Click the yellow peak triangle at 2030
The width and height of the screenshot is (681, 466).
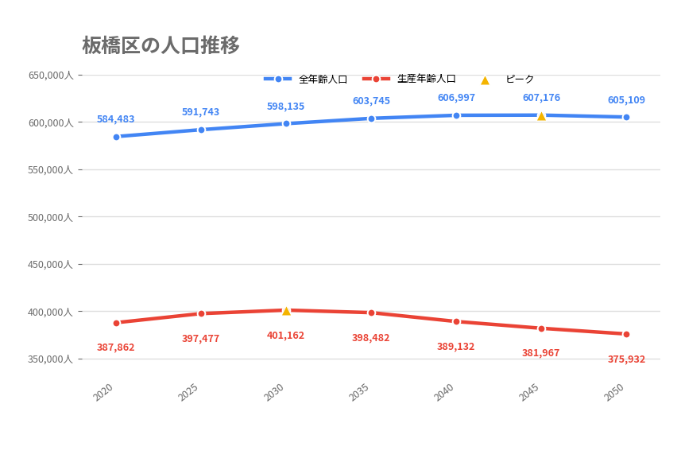[286, 311]
